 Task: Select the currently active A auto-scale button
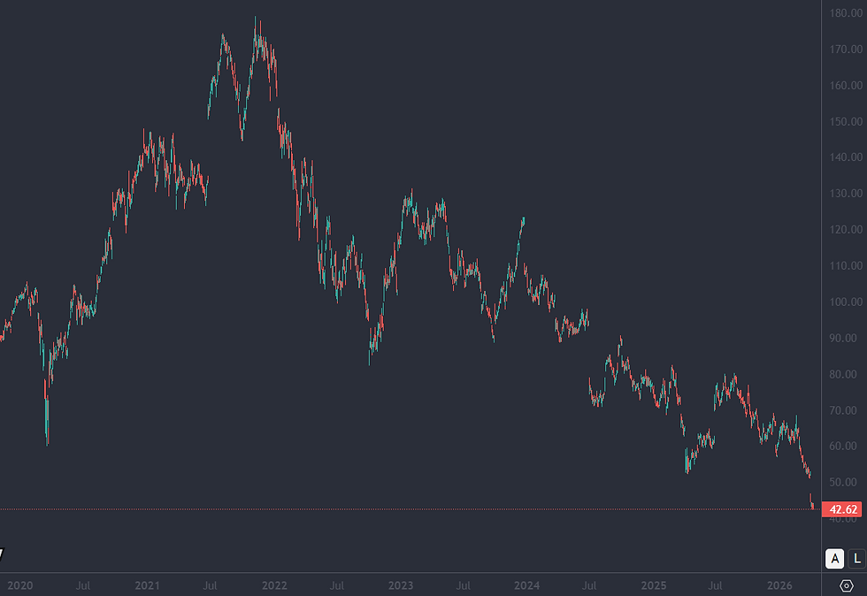click(832, 559)
